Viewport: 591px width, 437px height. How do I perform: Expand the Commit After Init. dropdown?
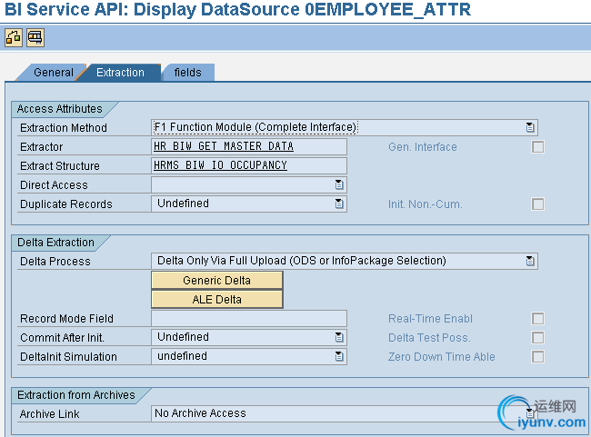(x=339, y=337)
